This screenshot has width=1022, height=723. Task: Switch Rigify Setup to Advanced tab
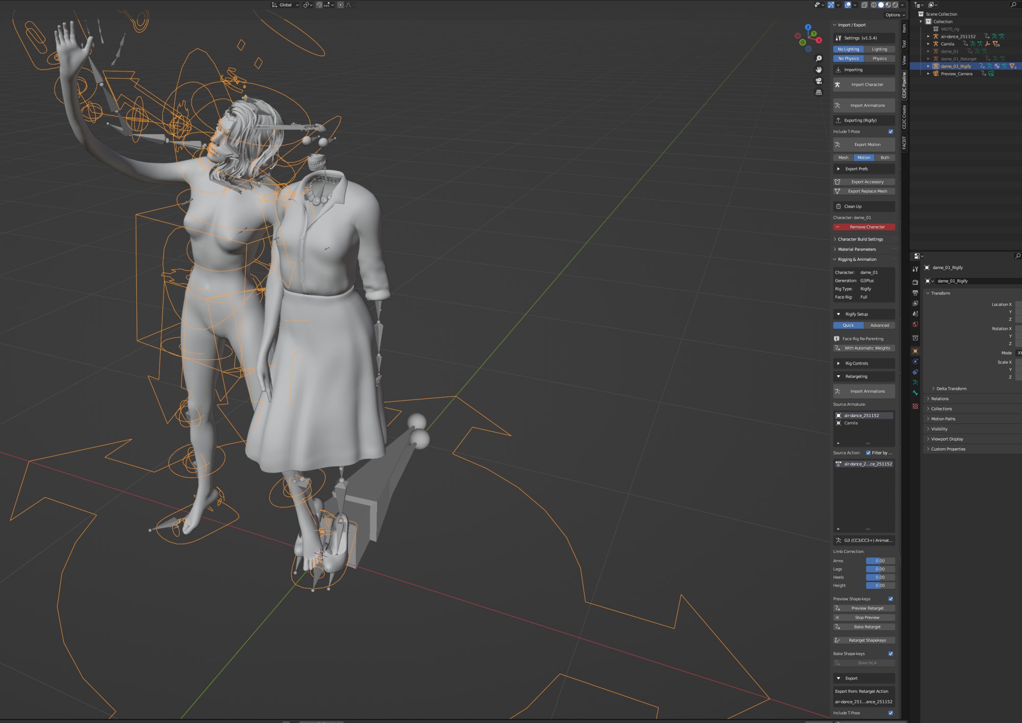(x=879, y=326)
